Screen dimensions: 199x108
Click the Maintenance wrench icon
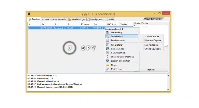(x=107, y=69)
